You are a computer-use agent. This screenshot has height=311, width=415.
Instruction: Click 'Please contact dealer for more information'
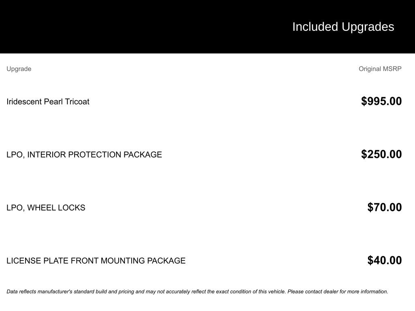(x=338, y=292)
